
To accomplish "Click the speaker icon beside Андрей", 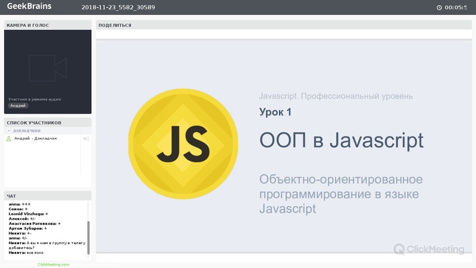I will coord(86,139).
